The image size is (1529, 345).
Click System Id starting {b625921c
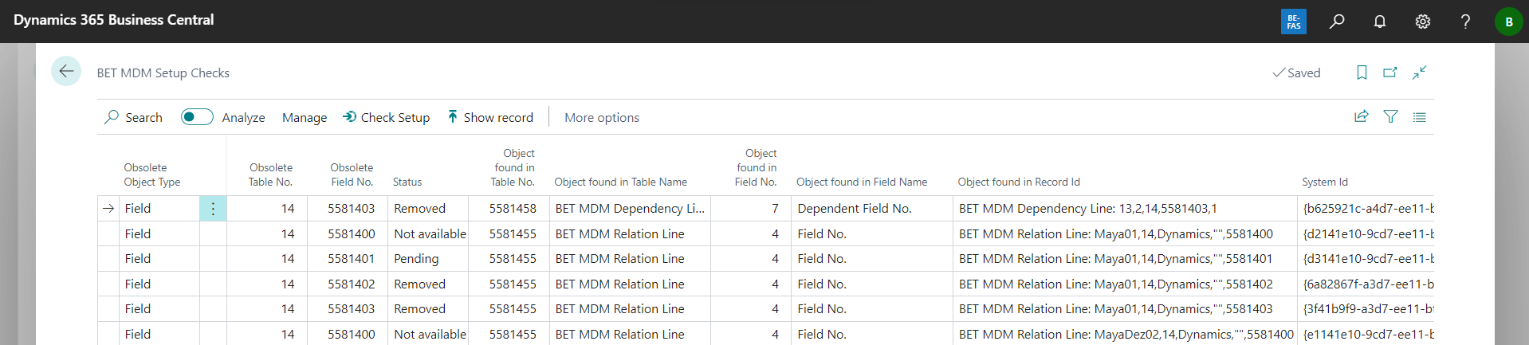tap(1366, 209)
